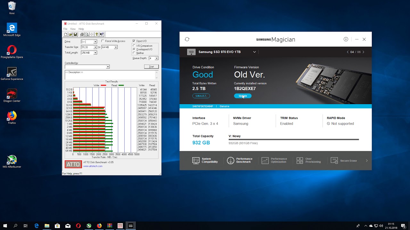Open File Explorer from the taskbar

[x=47, y=226]
